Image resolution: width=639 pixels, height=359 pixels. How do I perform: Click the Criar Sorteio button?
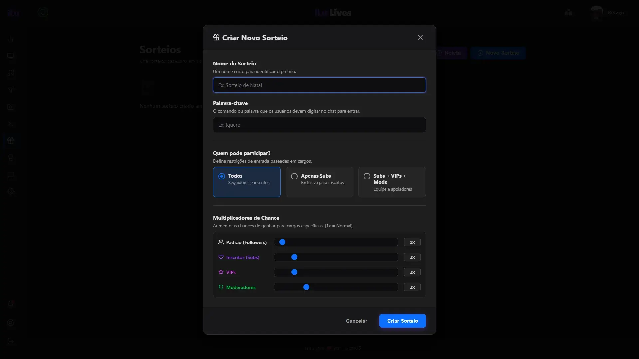(x=402, y=321)
